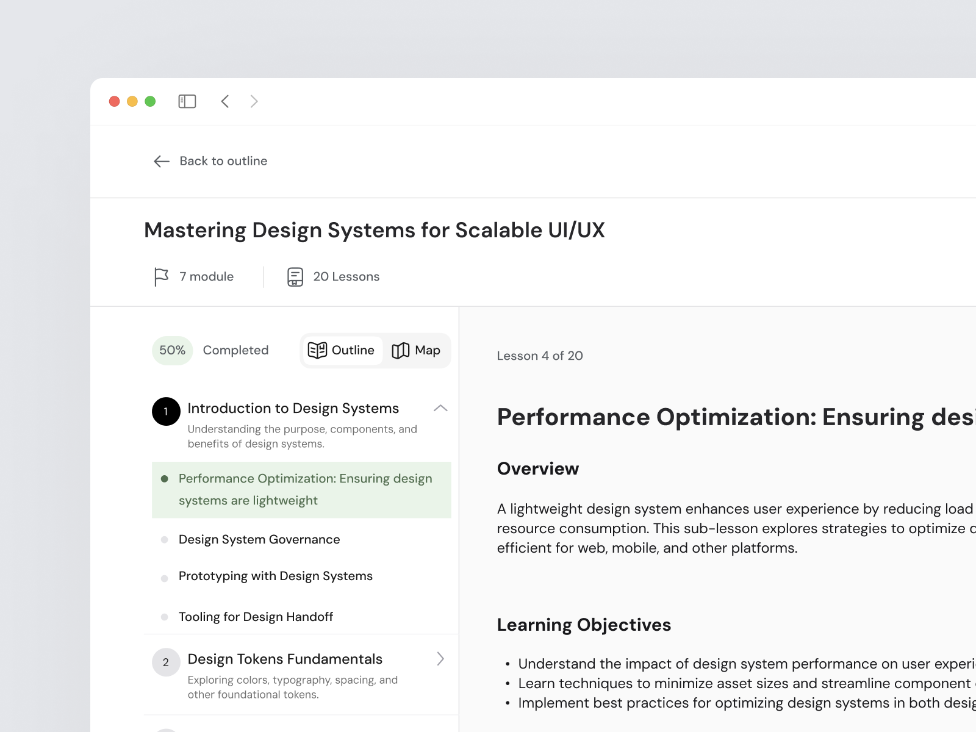Viewport: 976px width, 732px height.
Task: Toggle the sidebar panel icon
Action: [x=187, y=101]
